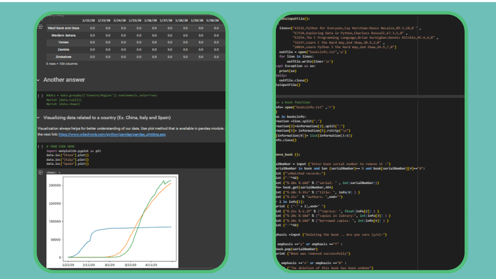
Task: Select the line chart output image
Action: tap(112, 221)
